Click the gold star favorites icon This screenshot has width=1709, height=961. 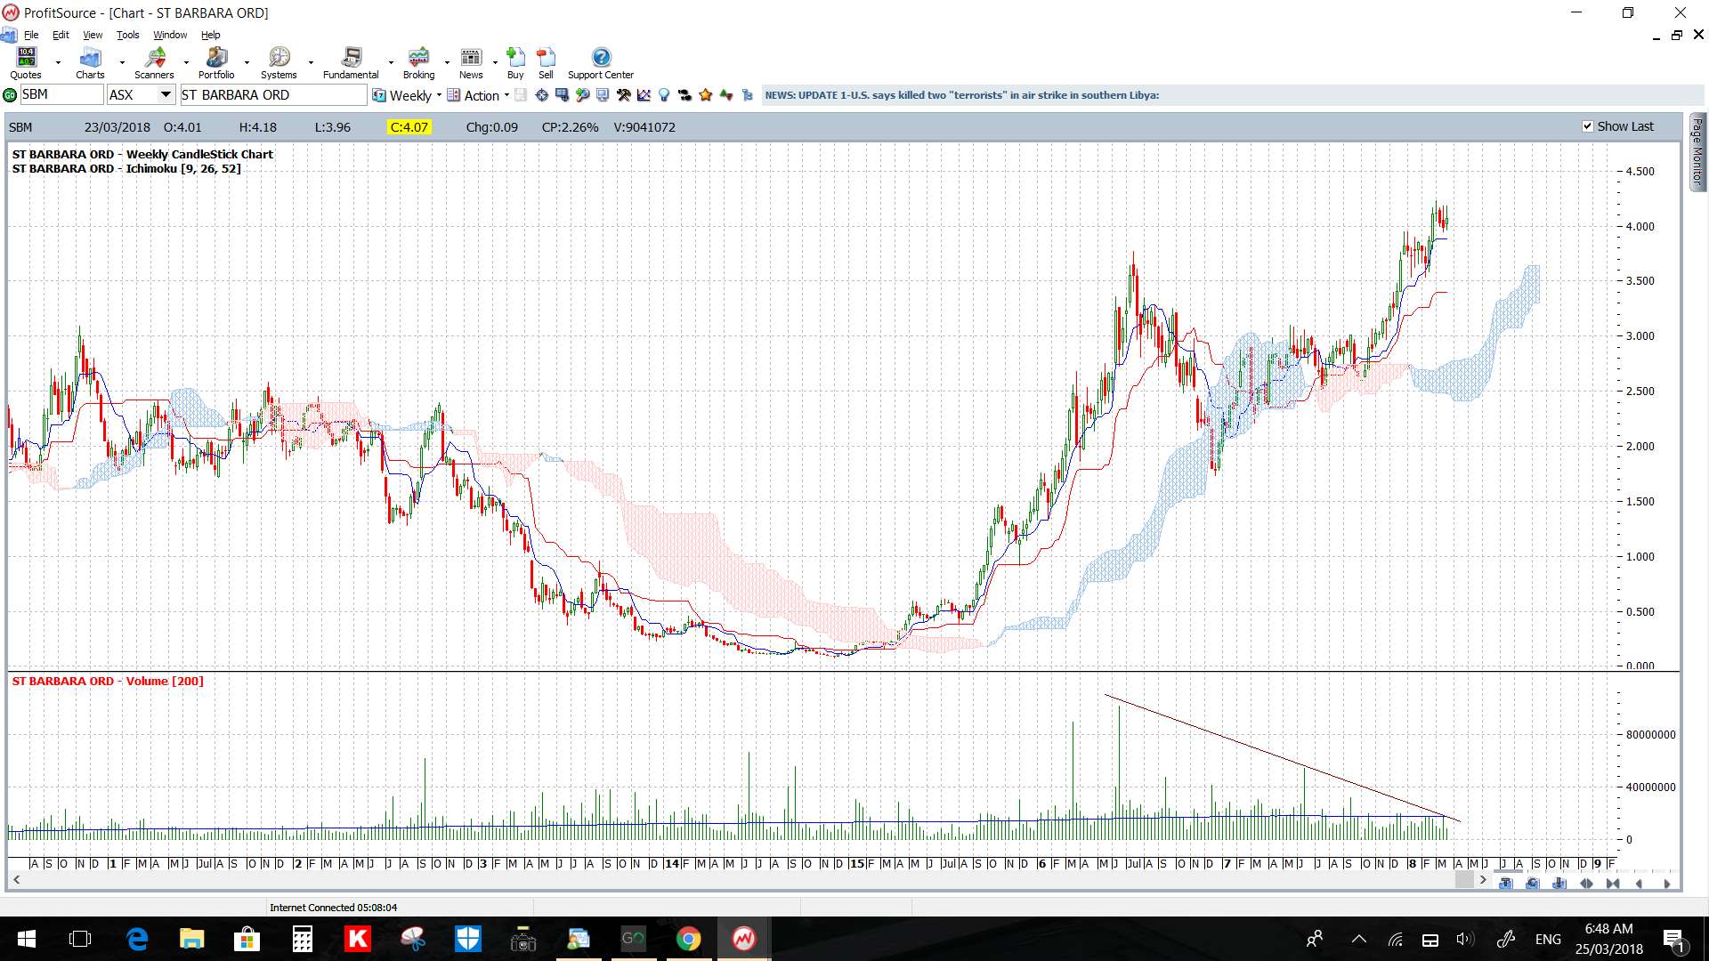pyautogui.click(x=706, y=95)
